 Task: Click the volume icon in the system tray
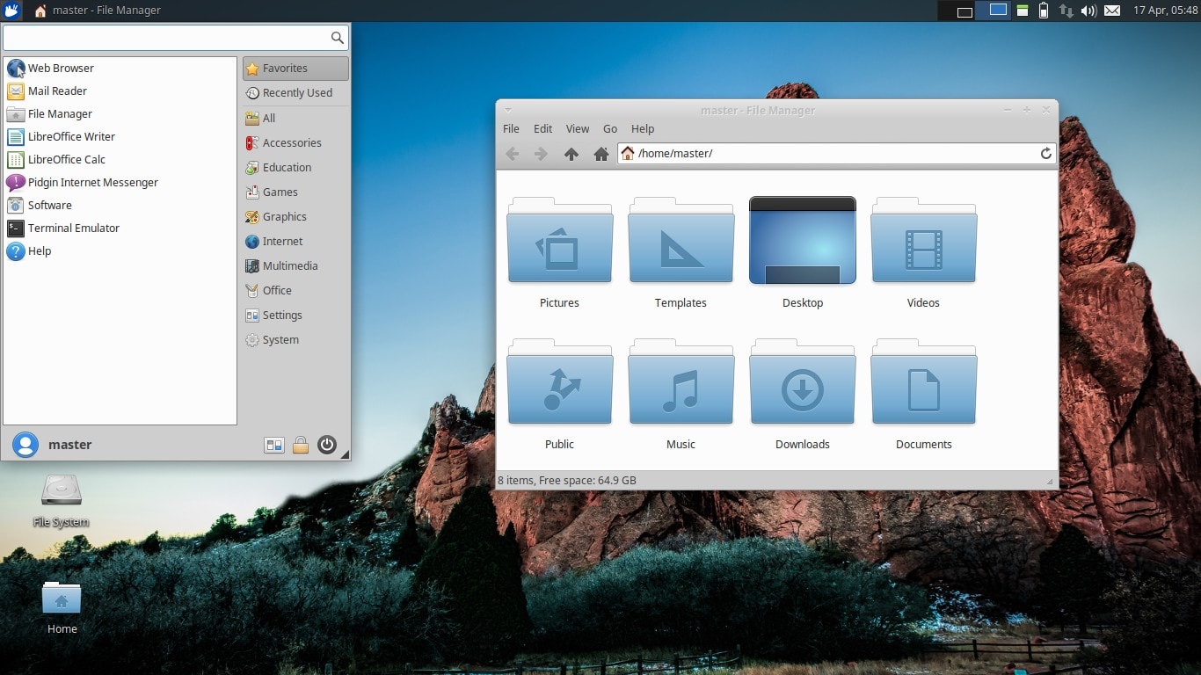1088,11
